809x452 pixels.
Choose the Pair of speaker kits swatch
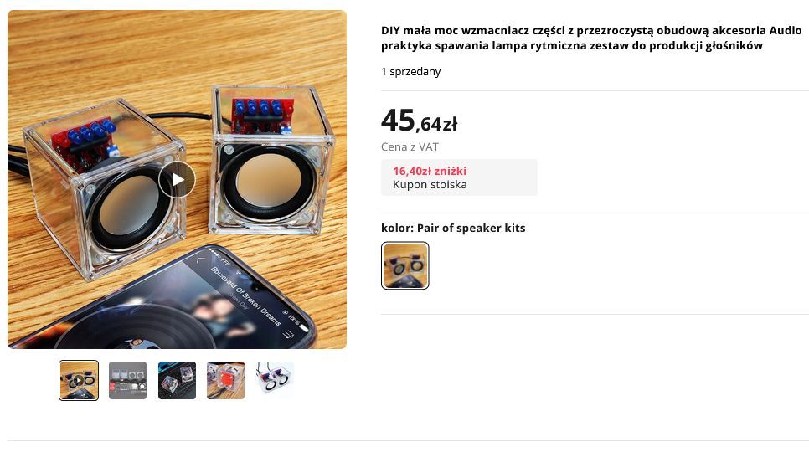tap(405, 265)
